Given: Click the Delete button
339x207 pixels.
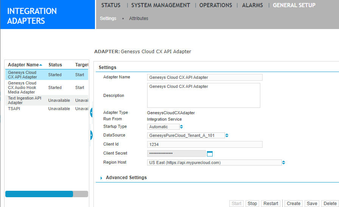Looking at the screenshot, I should point(330,204).
